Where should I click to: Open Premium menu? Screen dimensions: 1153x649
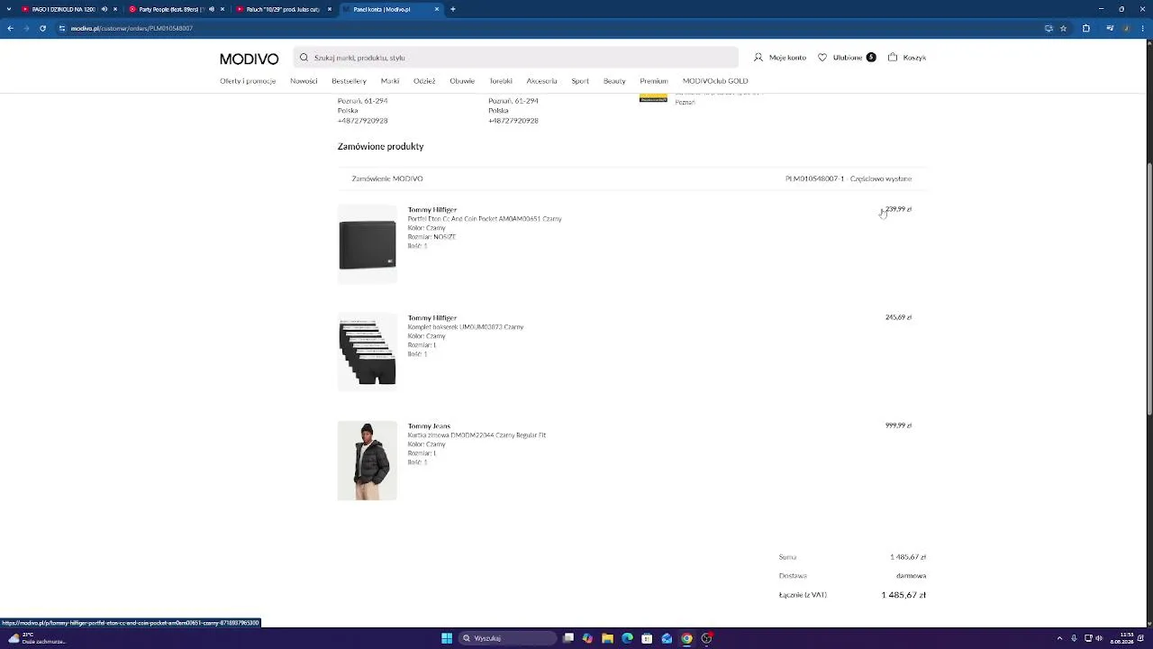[x=654, y=81]
